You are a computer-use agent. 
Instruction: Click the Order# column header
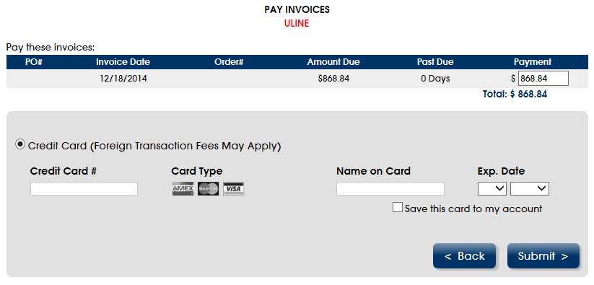click(x=229, y=62)
